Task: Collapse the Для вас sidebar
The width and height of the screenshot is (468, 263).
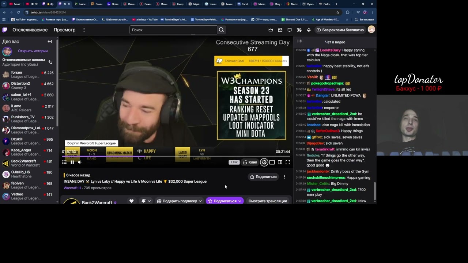Action: point(50,42)
